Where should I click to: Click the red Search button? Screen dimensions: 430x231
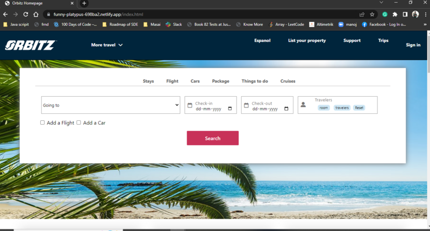(x=212, y=138)
